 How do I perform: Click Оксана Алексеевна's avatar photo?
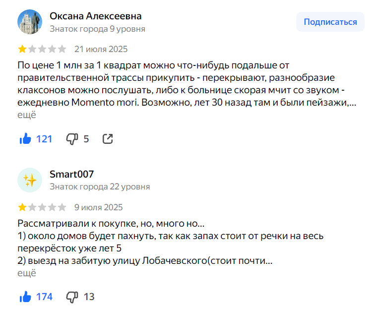click(x=30, y=22)
